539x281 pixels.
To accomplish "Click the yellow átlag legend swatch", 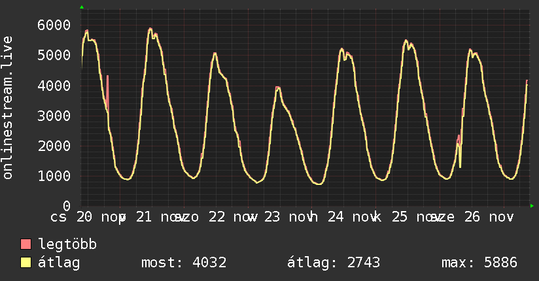I will point(26,263).
